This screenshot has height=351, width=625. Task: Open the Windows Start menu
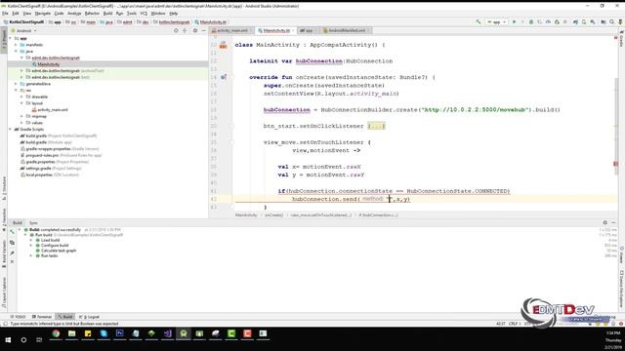(8, 340)
